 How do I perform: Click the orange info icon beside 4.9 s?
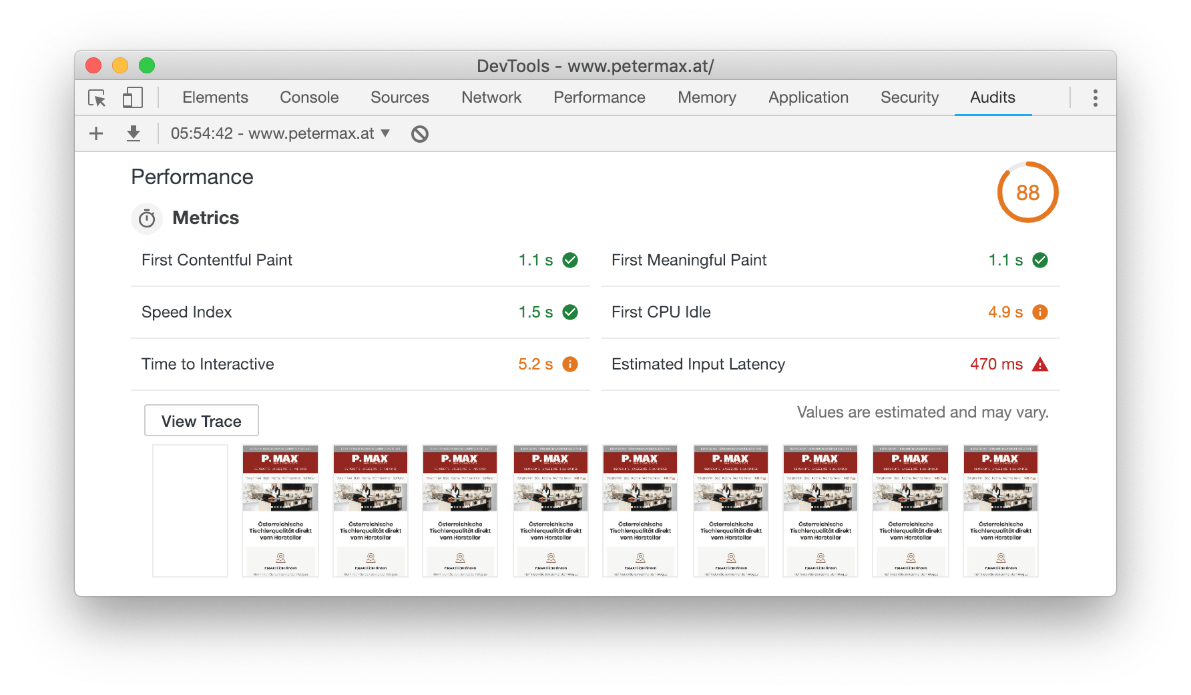pos(1039,312)
